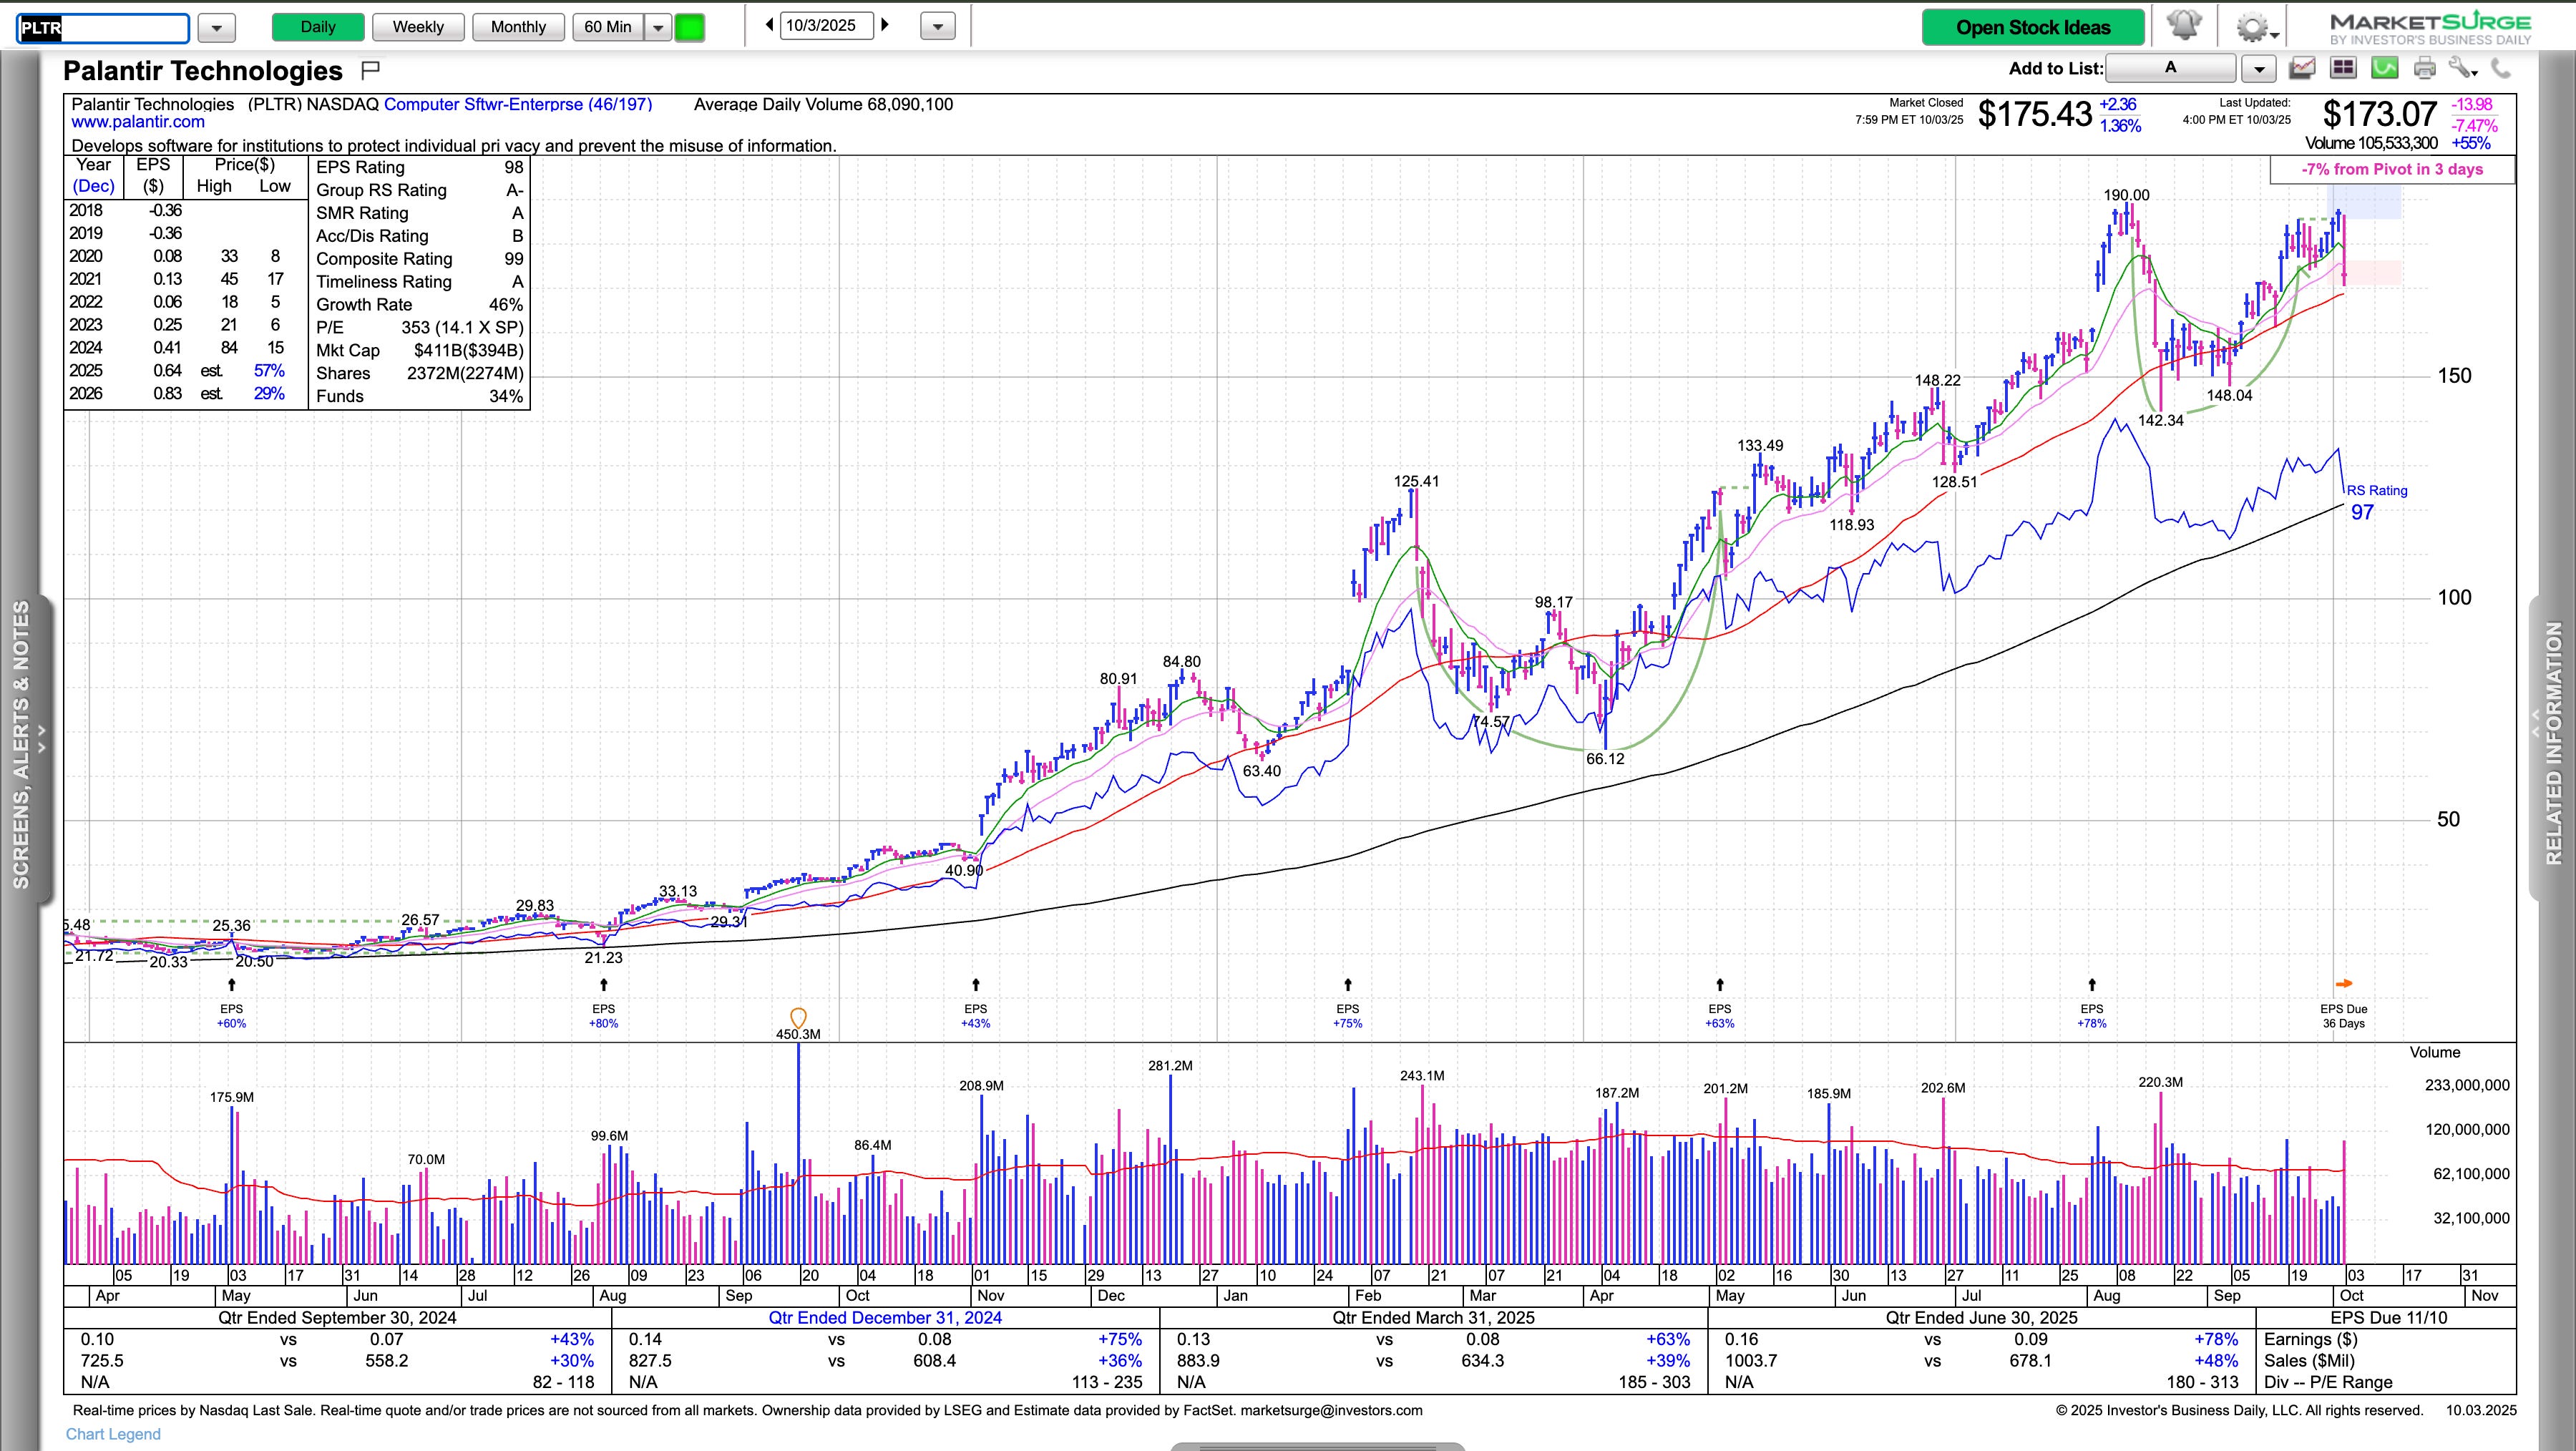The image size is (2576, 1451).
Task: Click the alerts bell icon
Action: [2183, 26]
